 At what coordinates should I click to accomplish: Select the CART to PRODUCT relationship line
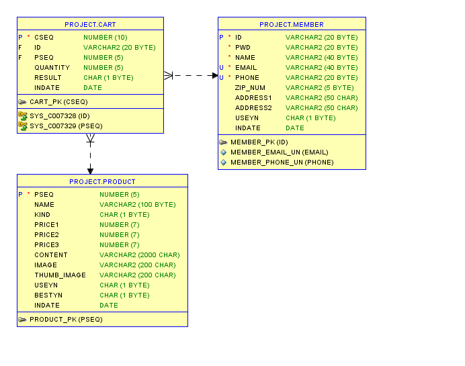pyautogui.click(x=91, y=154)
